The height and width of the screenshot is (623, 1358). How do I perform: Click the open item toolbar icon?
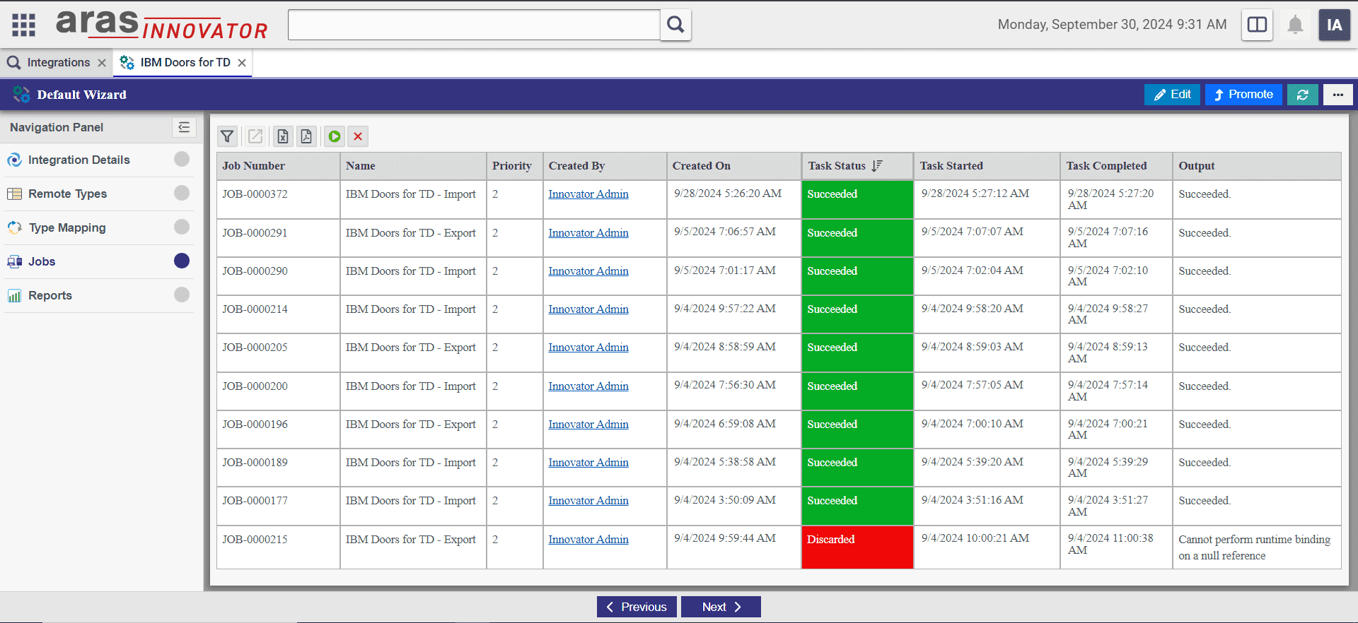(255, 136)
